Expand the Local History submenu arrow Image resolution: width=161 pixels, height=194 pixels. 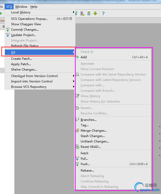(x=73, y=12)
